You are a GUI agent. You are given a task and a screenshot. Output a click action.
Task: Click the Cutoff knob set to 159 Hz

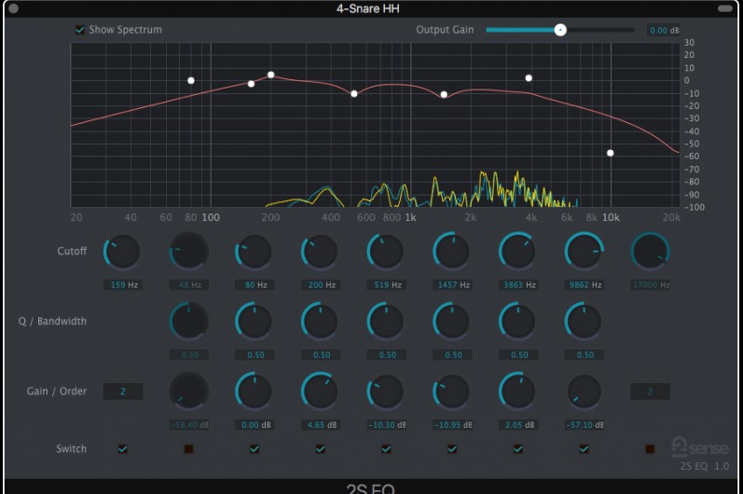point(123,253)
